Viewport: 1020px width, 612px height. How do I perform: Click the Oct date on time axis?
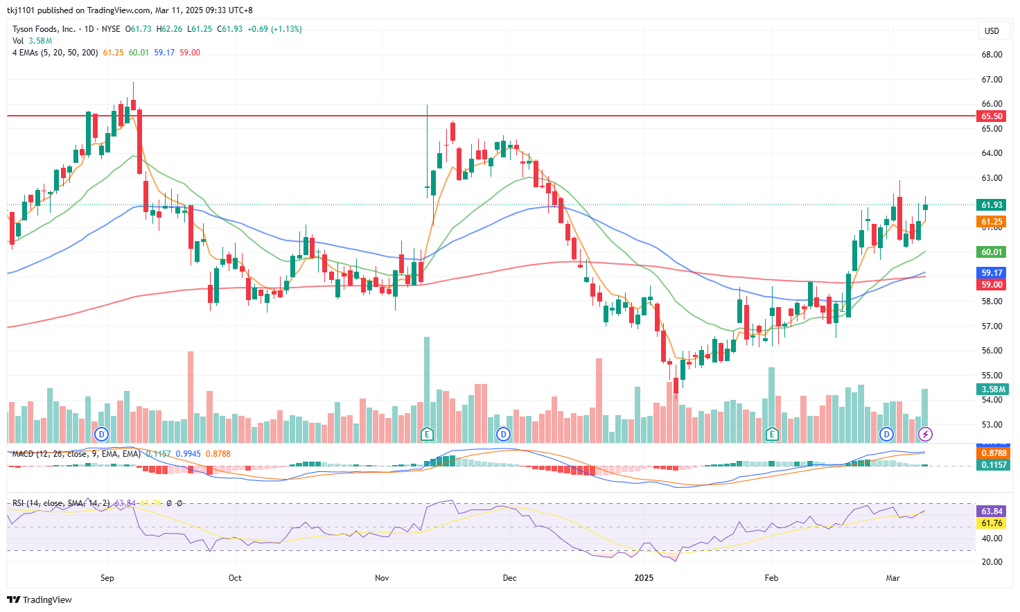[235, 578]
